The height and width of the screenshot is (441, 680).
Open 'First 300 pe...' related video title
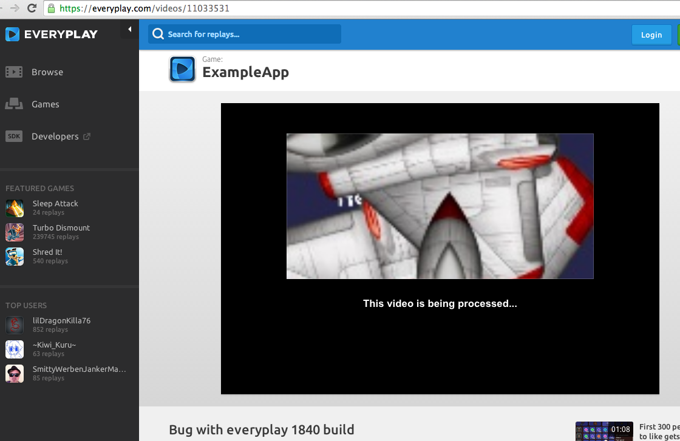[x=659, y=431]
